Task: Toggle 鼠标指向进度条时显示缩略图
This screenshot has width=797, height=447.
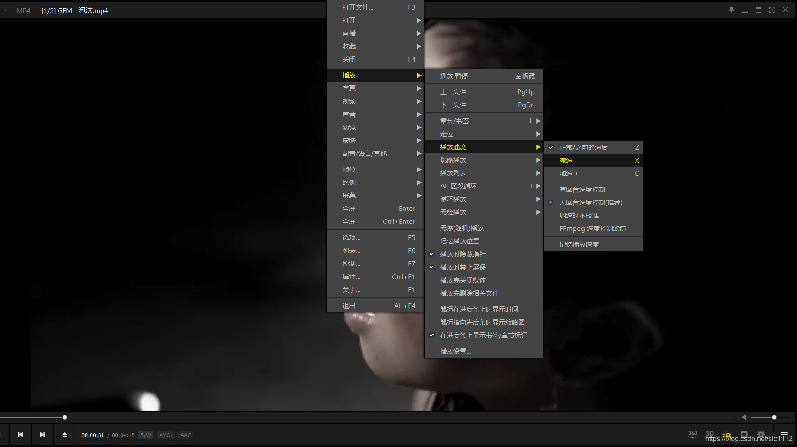Action: click(484, 322)
